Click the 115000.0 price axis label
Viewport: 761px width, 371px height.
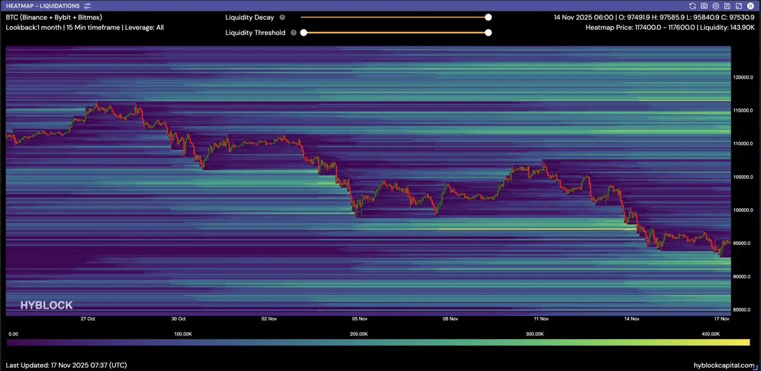coord(744,110)
